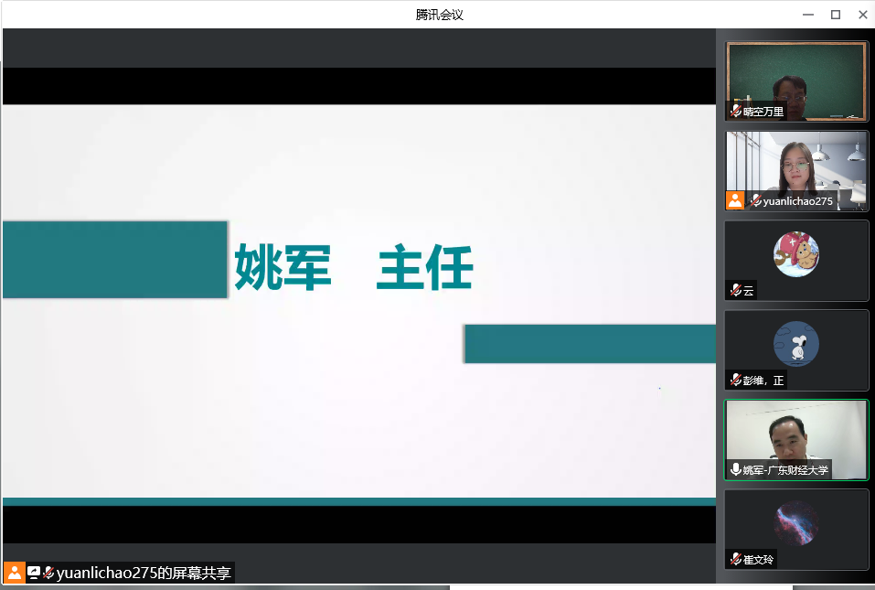This screenshot has width=875, height=590.
Task: Click orange host icon in screen-share label
Action: point(15,572)
